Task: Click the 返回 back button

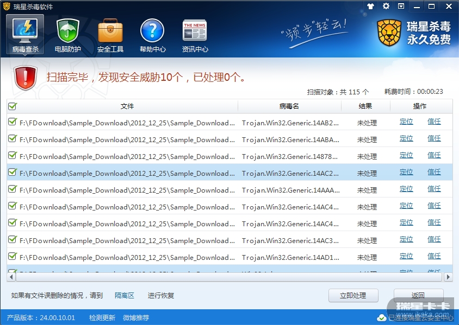Action: 419,296
